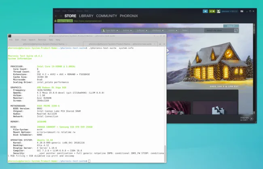Click the 'Realtek ALC1220' audio value

pos(47,114)
